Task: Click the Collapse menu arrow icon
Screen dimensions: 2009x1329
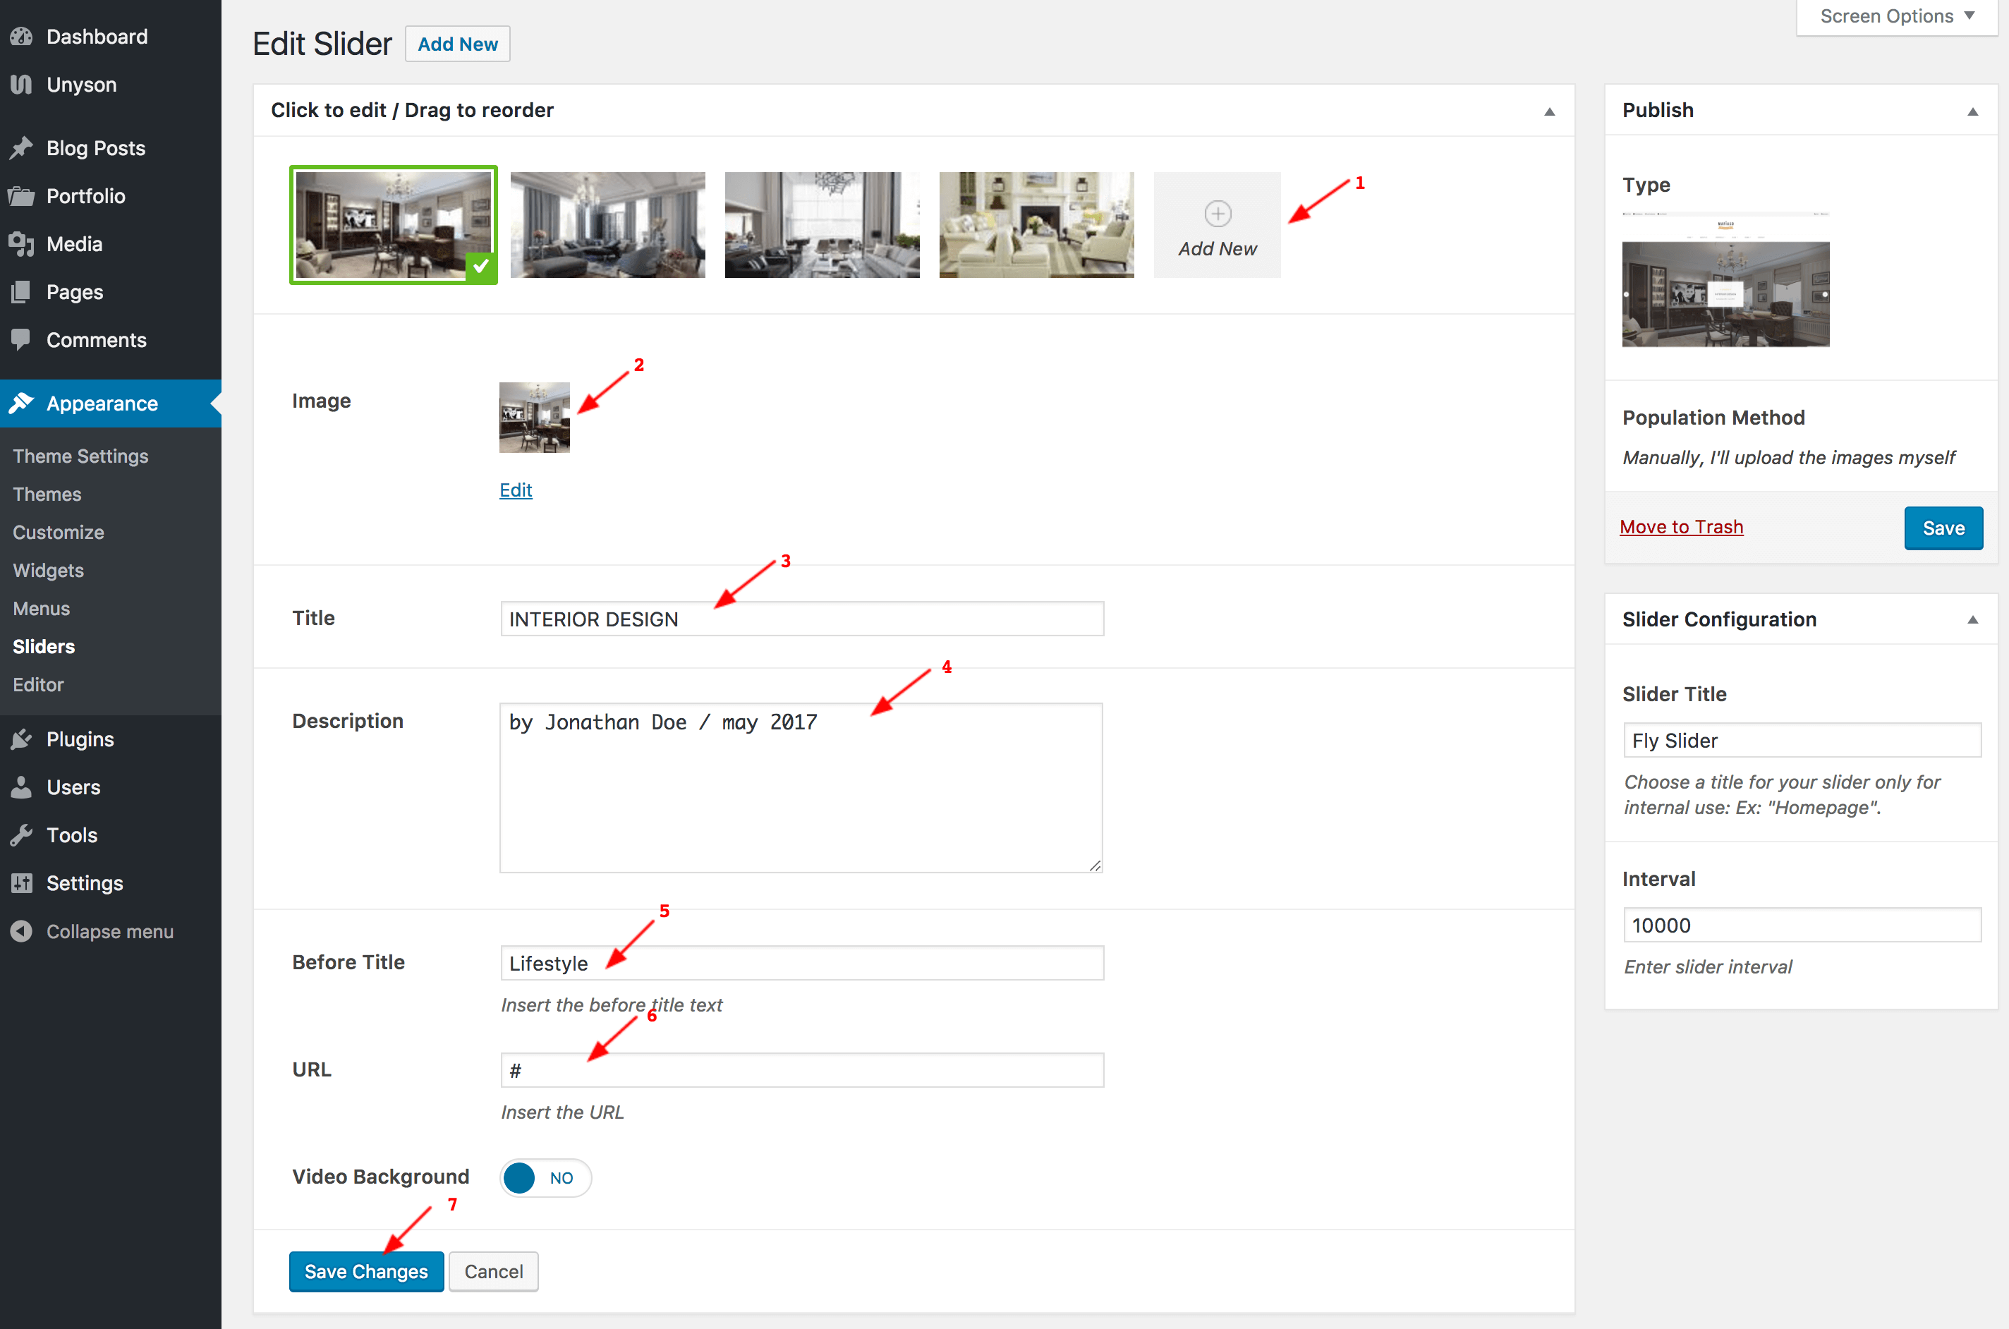Action: pos(21,931)
